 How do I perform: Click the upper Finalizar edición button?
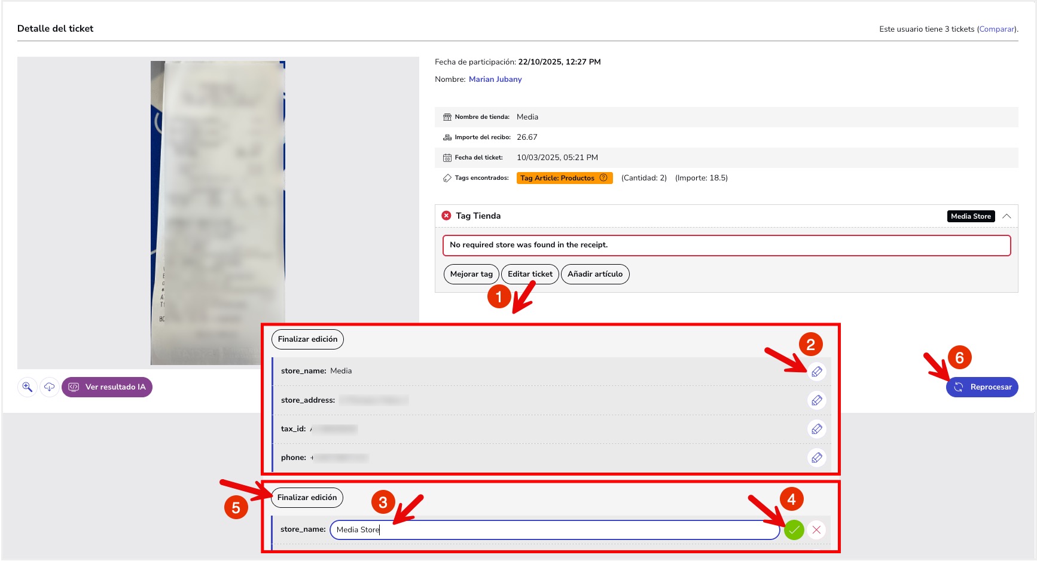[x=307, y=339]
